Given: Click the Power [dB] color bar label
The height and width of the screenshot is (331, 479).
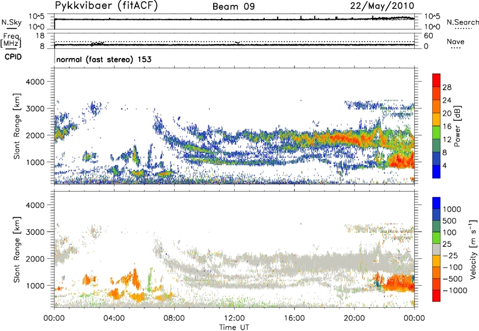Looking at the screenshot, I should click(457, 126).
